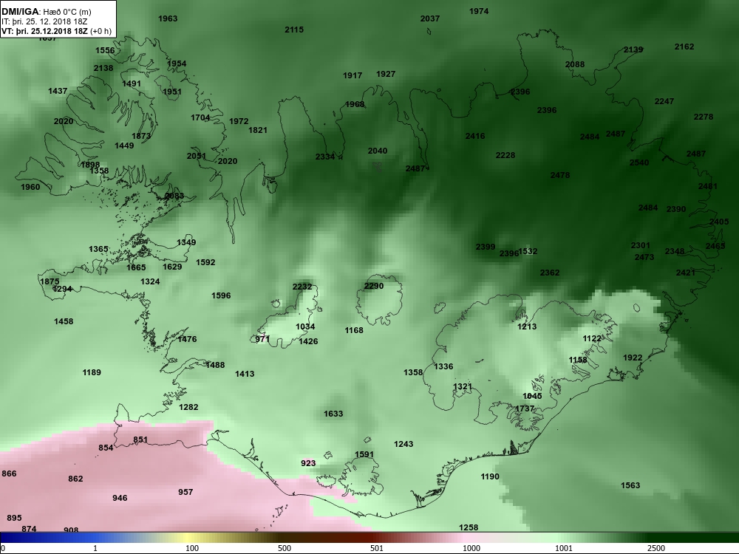
Task: Click the 2162 value at top right
Action: (x=684, y=47)
